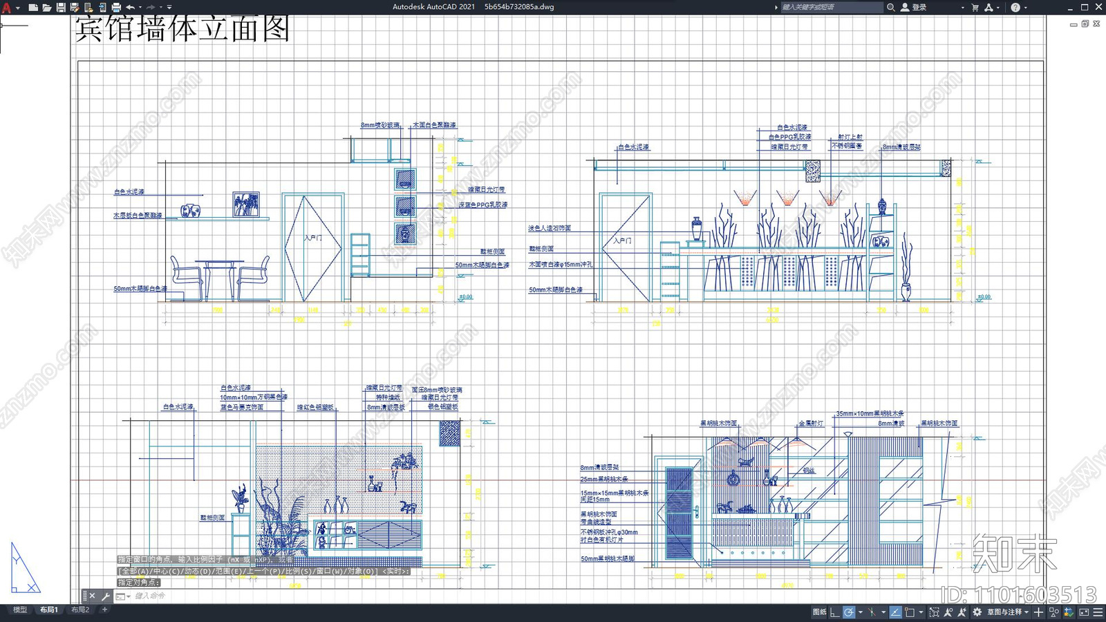This screenshot has height=622, width=1106.
Task: Click the Undo arrow icon
Action: (x=130, y=7)
